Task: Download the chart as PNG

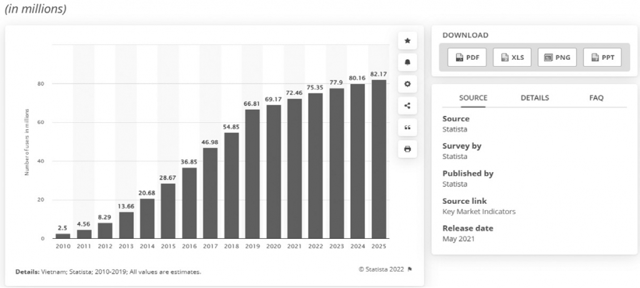Action: 557,58
